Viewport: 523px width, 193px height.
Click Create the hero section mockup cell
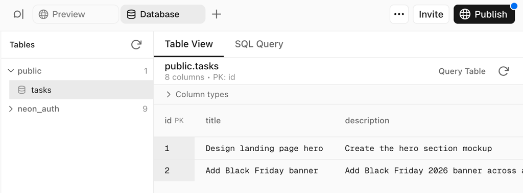pos(419,148)
